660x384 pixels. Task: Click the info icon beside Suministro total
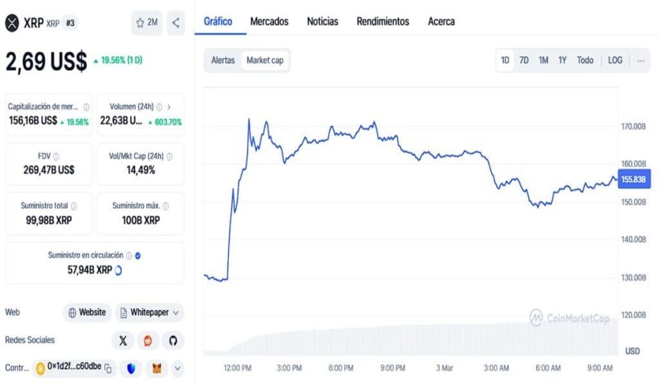click(73, 206)
